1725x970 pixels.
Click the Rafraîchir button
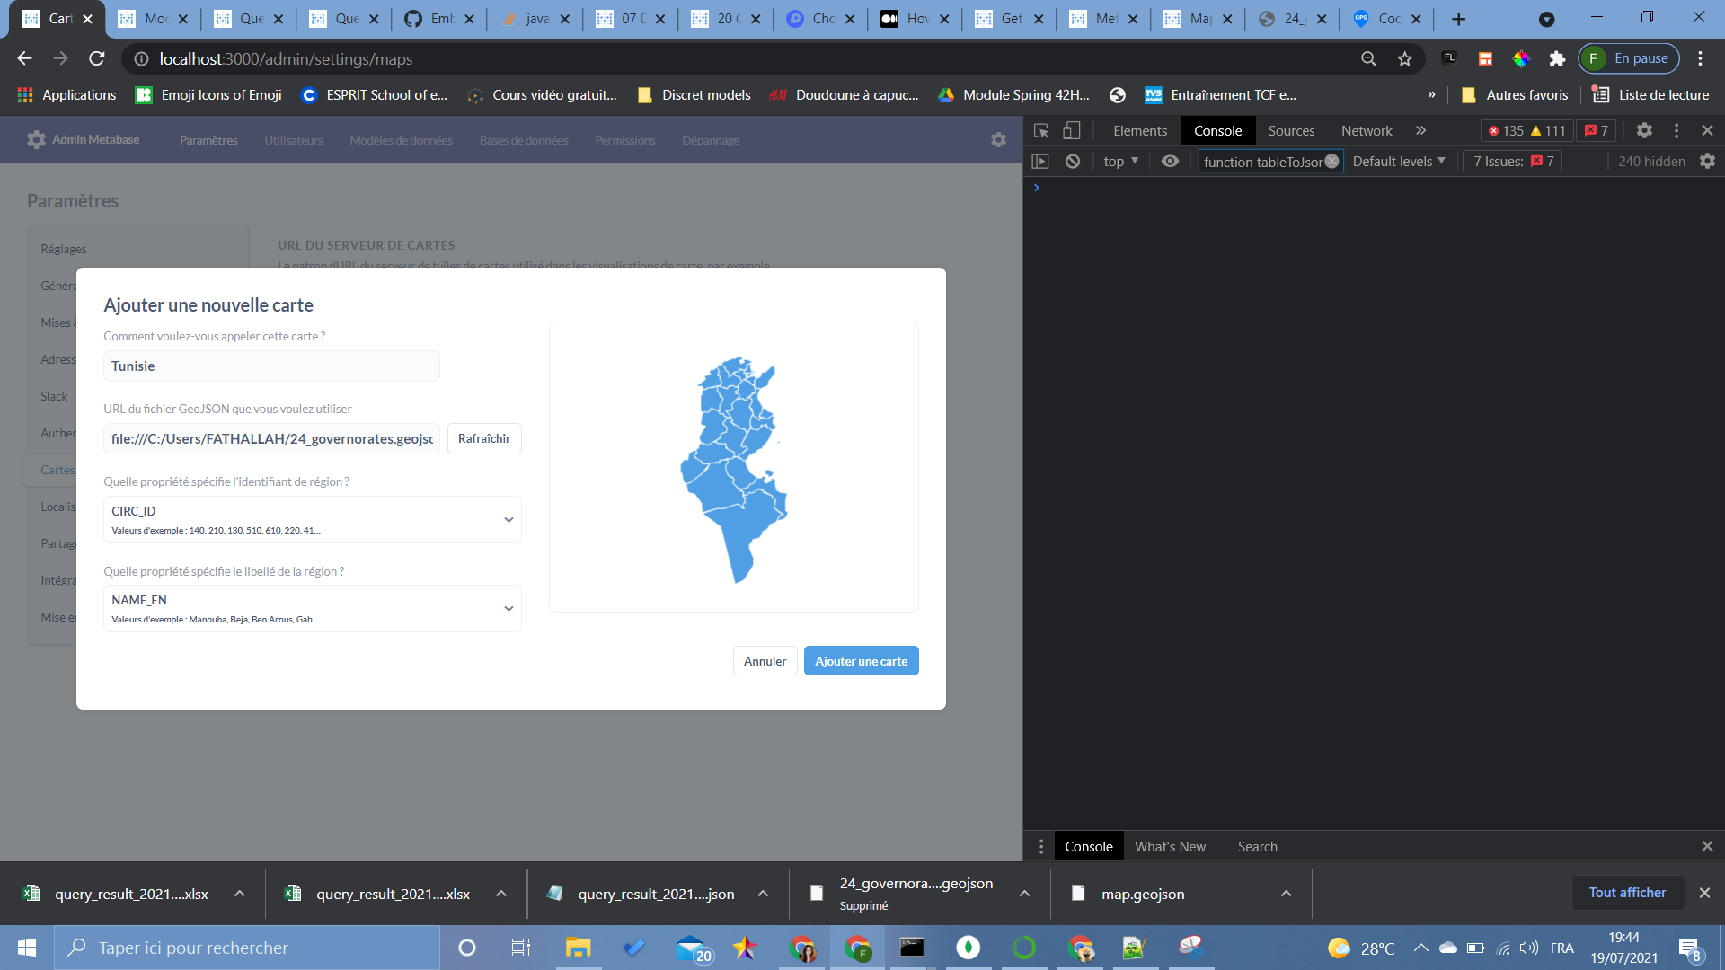(484, 438)
